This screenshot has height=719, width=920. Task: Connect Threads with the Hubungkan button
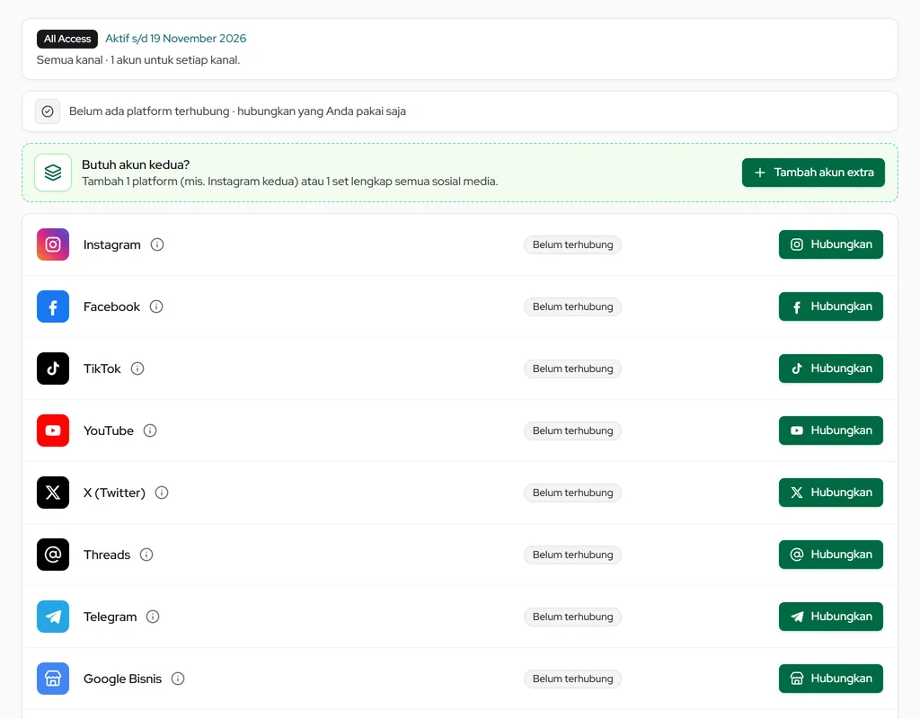tap(831, 555)
